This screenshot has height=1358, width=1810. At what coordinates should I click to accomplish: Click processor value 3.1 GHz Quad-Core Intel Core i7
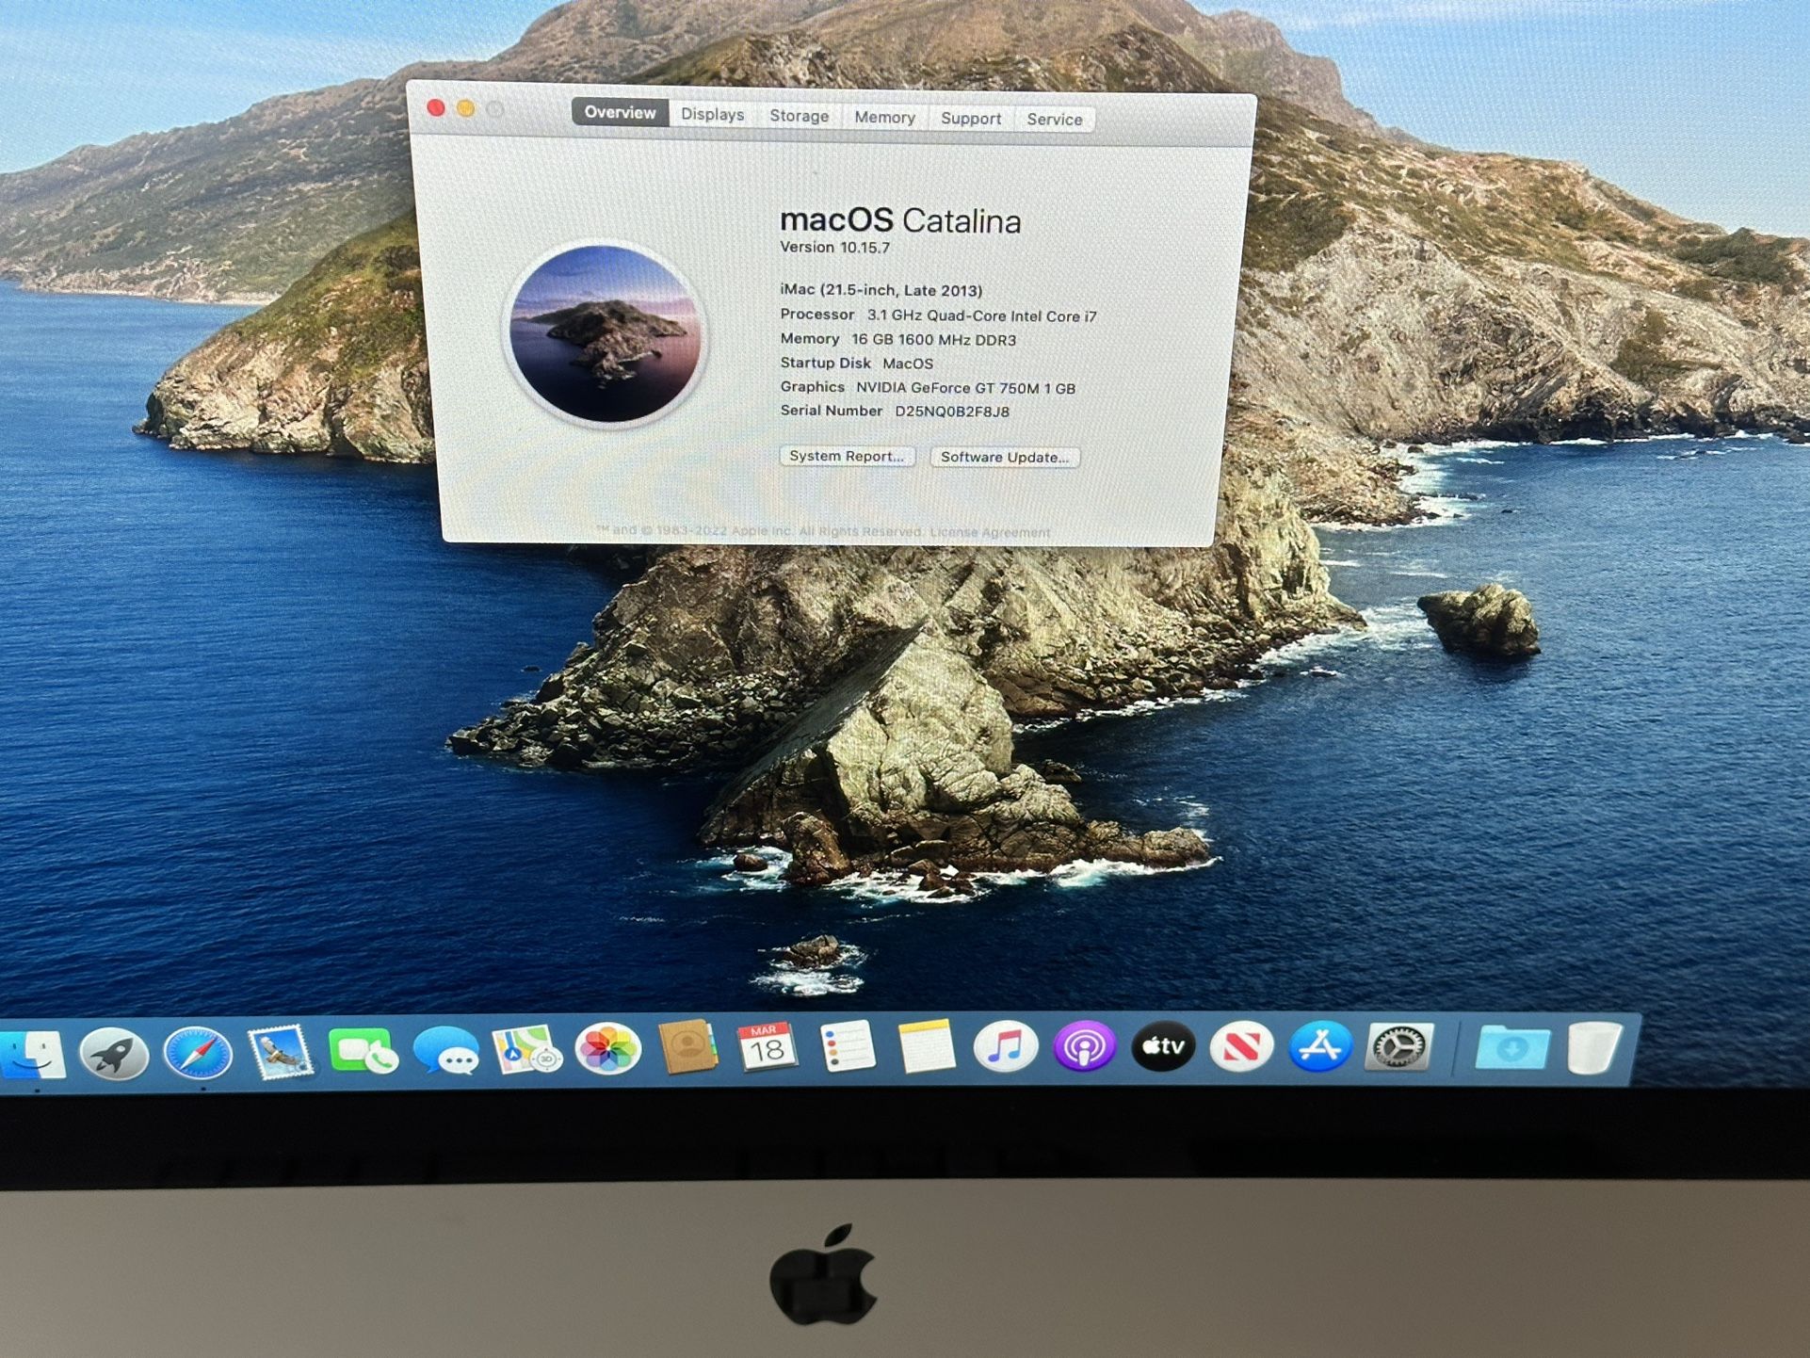(x=981, y=316)
